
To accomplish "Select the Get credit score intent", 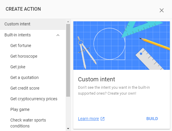I will point(25,88).
